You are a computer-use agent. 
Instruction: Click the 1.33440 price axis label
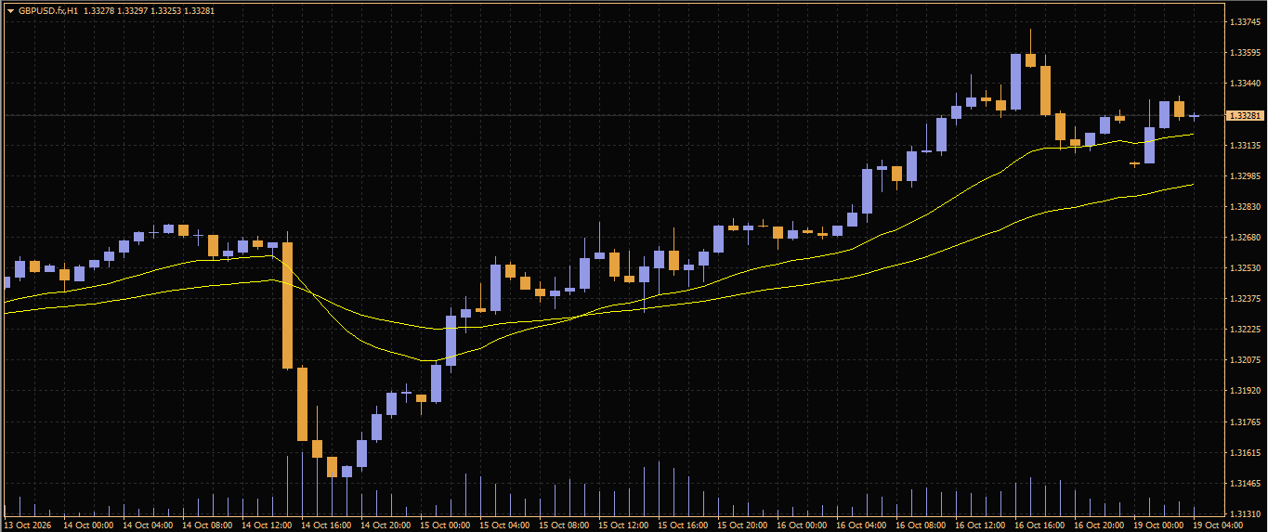(x=1244, y=84)
